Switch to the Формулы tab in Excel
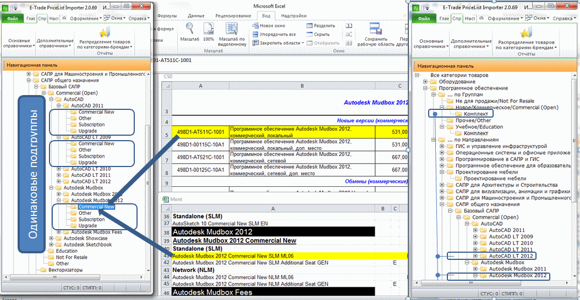The height and width of the screenshot is (300, 580). point(167,15)
